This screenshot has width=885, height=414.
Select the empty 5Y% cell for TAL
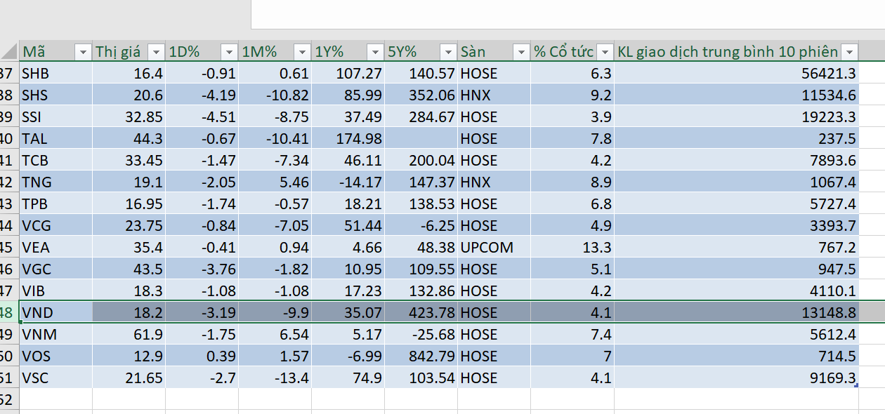[x=421, y=139]
